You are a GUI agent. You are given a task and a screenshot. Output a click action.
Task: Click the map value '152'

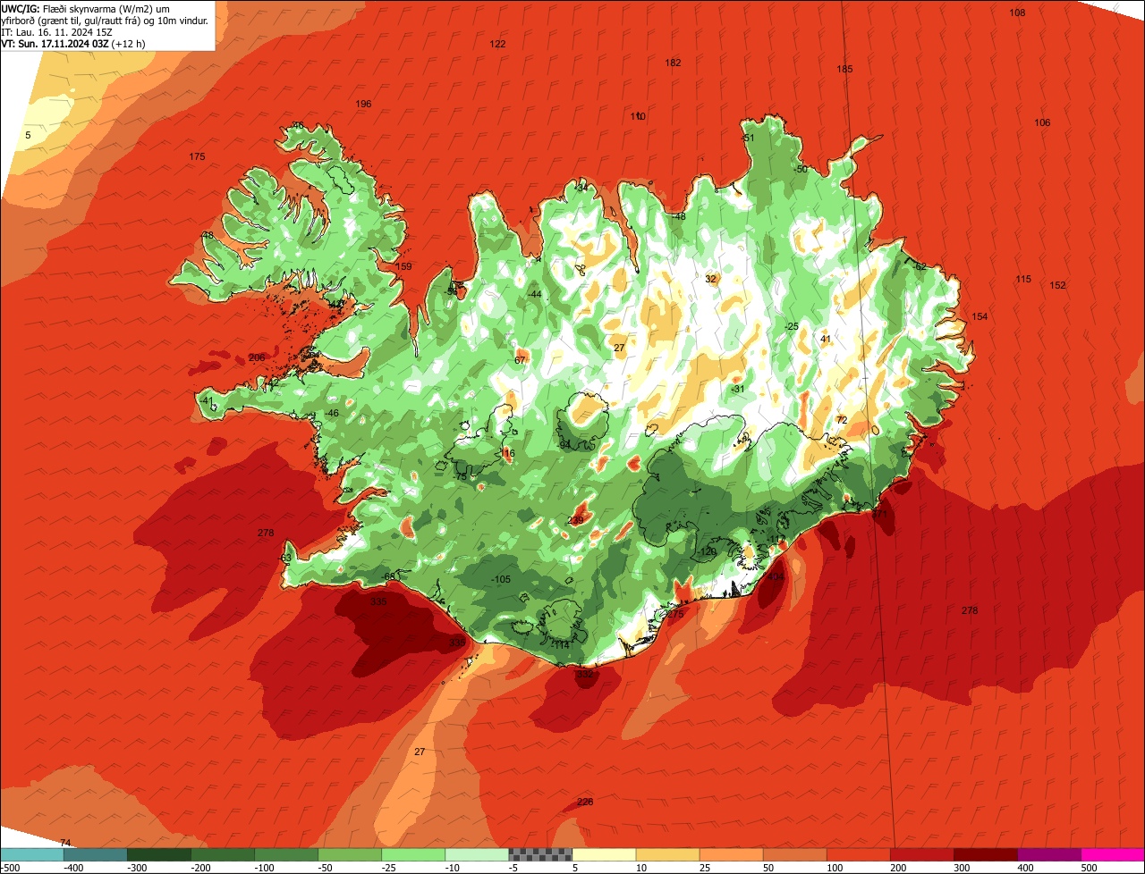click(1057, 285)
